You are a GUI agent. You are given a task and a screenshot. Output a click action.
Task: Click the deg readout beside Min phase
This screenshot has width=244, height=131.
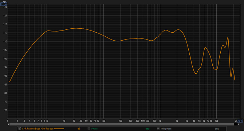pos(217,129)
